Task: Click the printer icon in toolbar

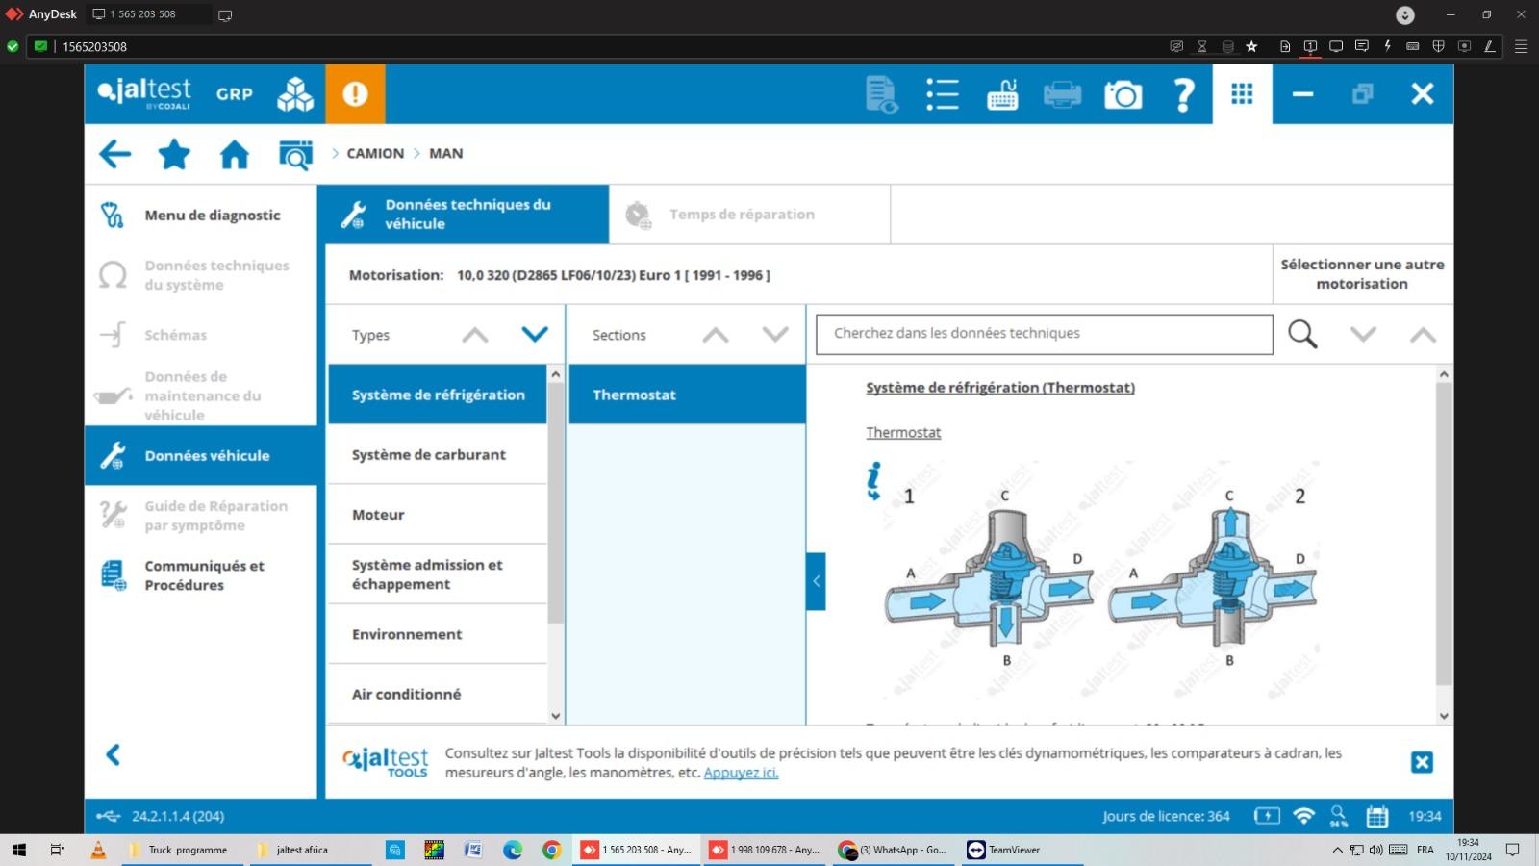Action: (1062, 94)
